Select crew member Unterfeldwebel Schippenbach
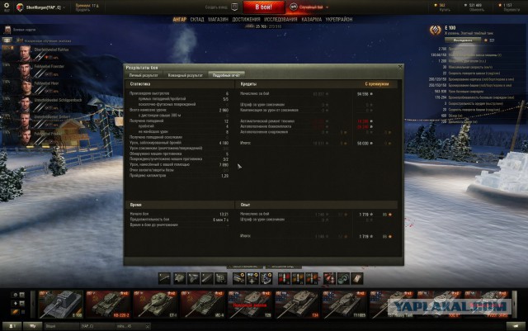 click(x=42, y=104)
